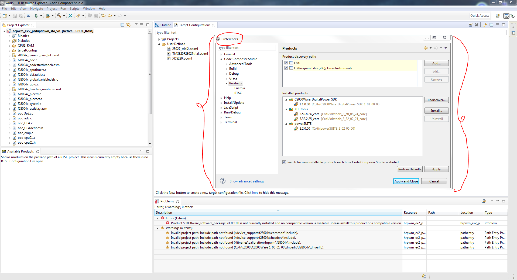517x280 pixels.
Task: Click the Problems view filter icon
Action: point(484,201)
